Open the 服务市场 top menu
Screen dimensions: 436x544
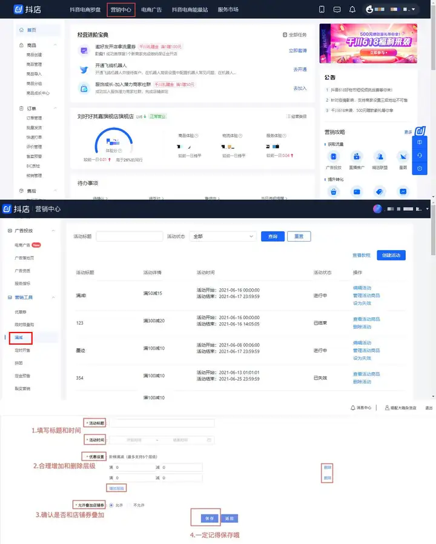point(228,10)
